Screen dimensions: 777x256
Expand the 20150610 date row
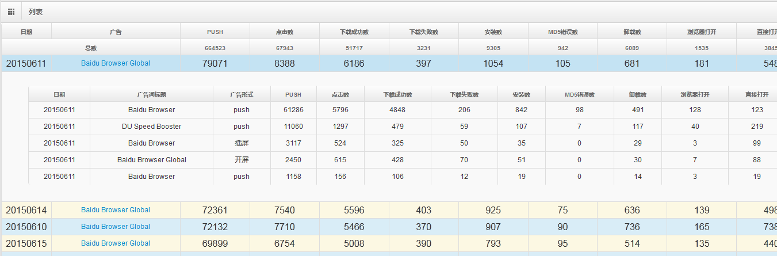pos(26,227)
